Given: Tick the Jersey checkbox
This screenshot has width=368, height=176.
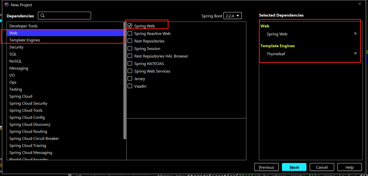Looking at the screenshot, I should pos(130,79).
